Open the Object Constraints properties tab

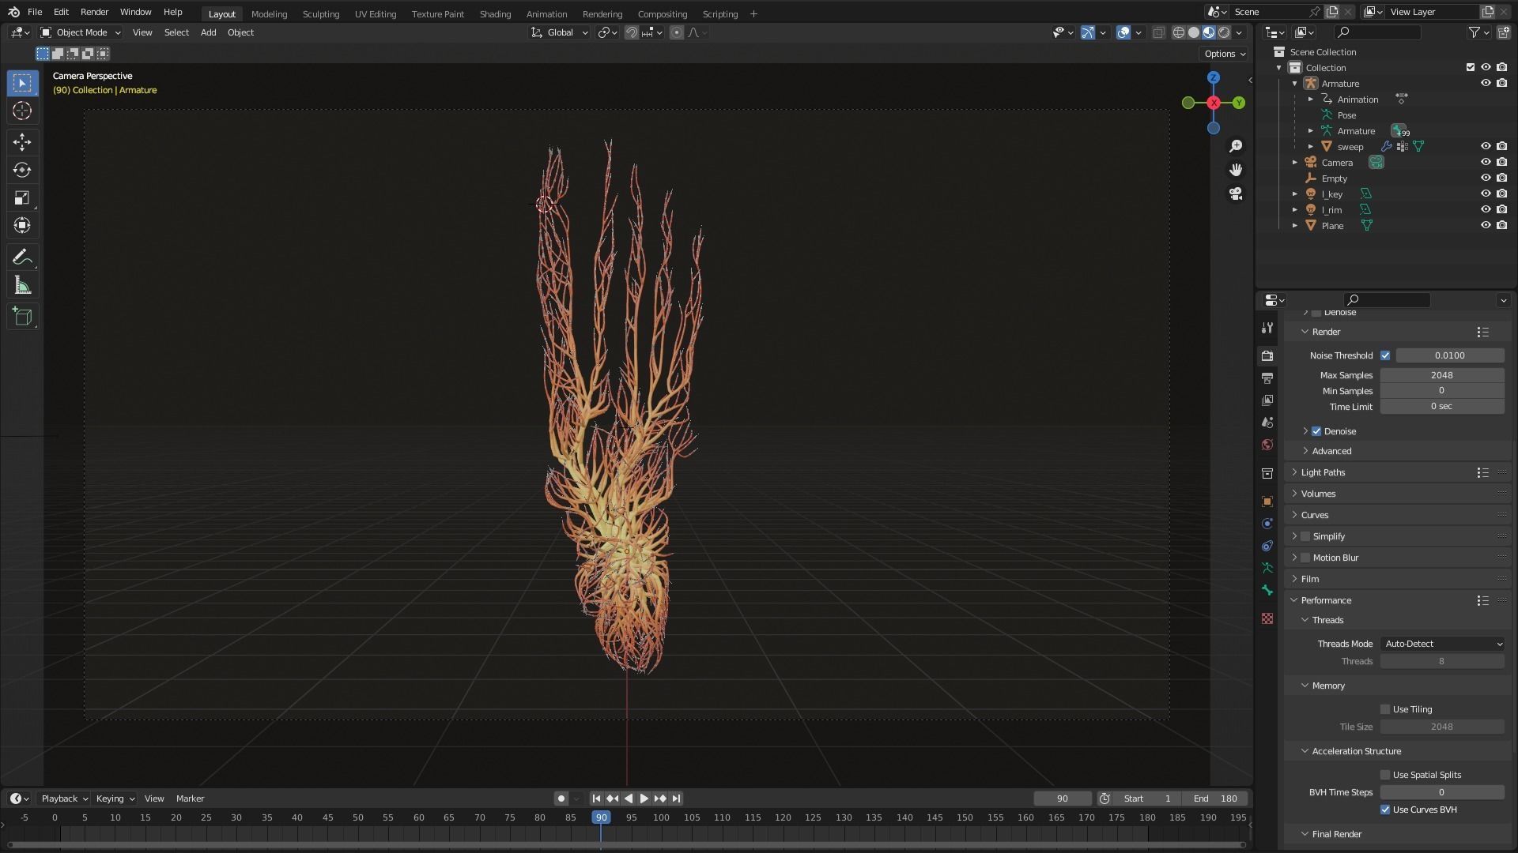[x=1267, y=546]
